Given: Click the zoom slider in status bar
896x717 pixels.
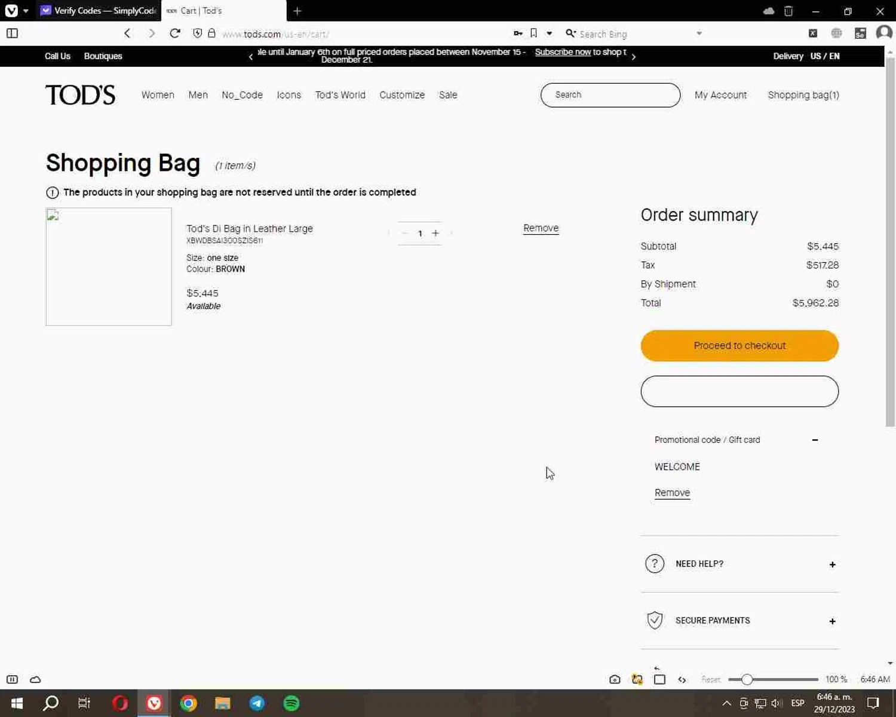Looking at the screenshot, I should (x=773, y=679).
